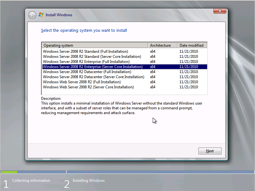Click the Next button

click(x=210, y=151)
